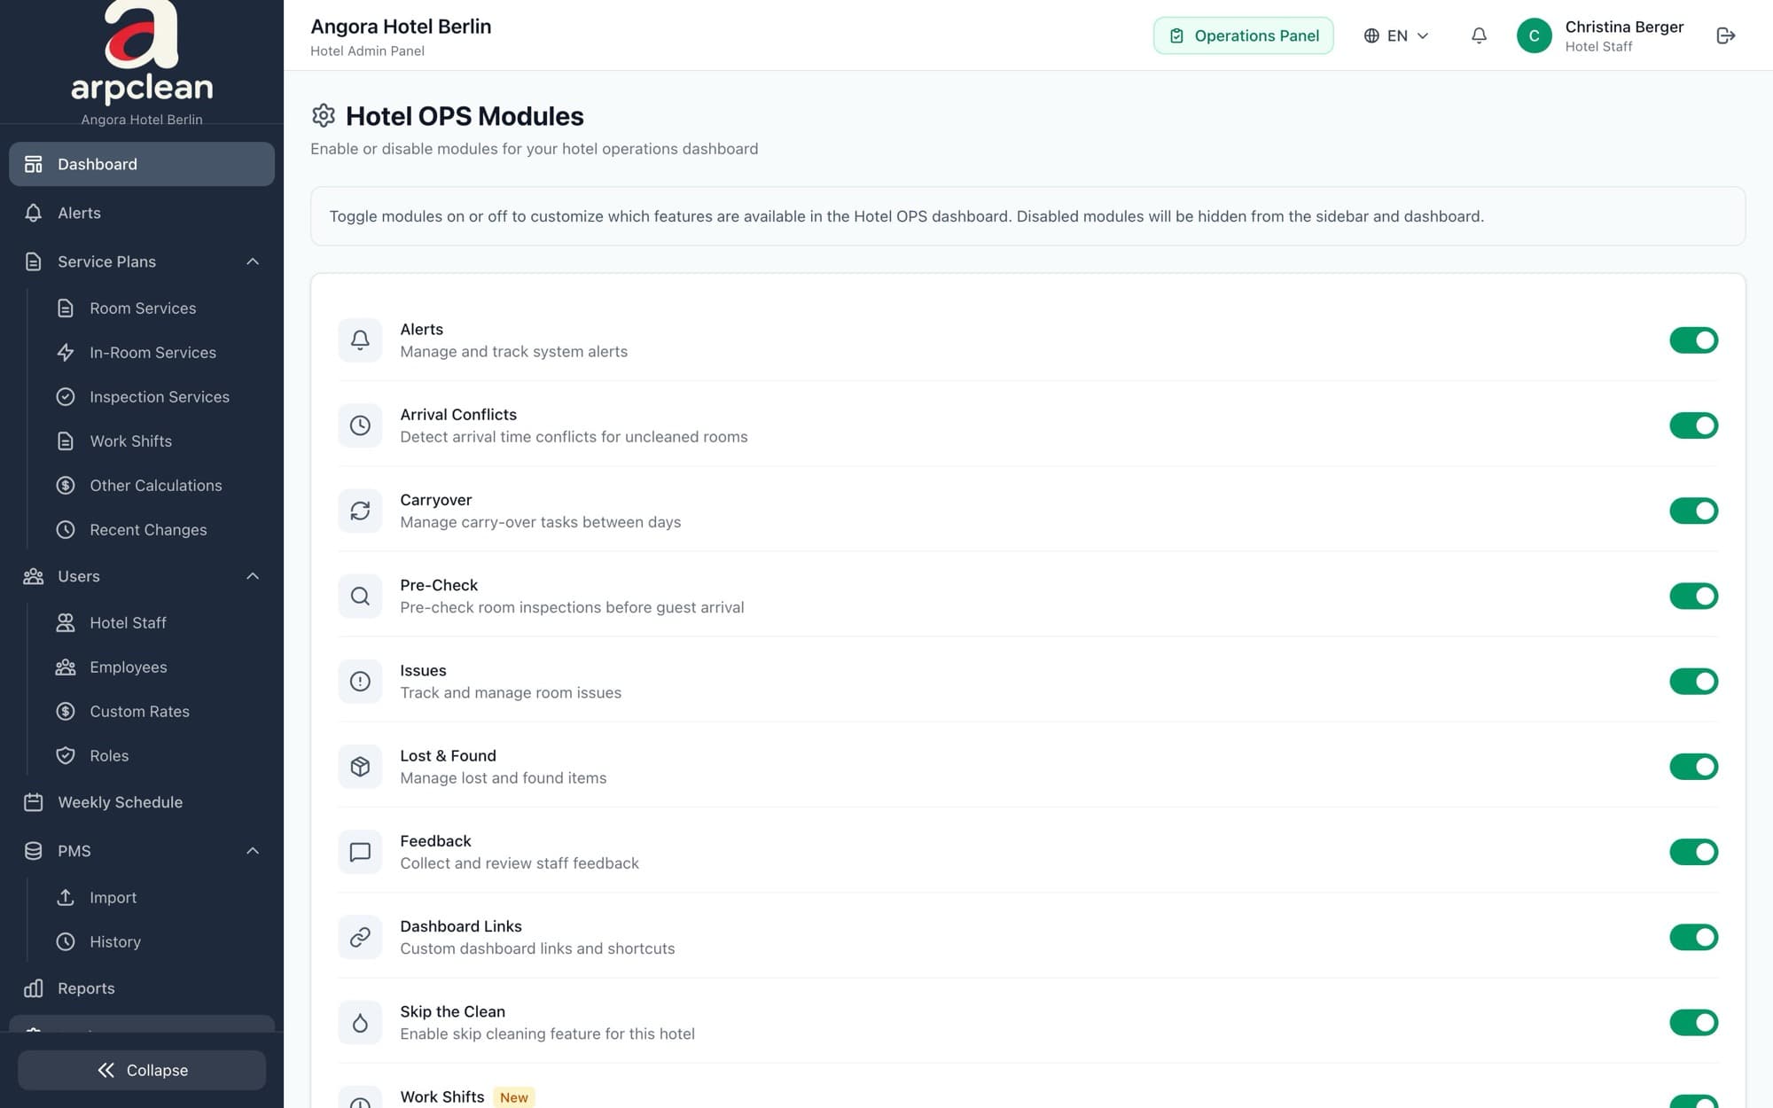Disable the Skip the Clean toggle
The width and height of the screenshot is (1773, 1108).
pyautogui.click(x=1693, y=1022)
